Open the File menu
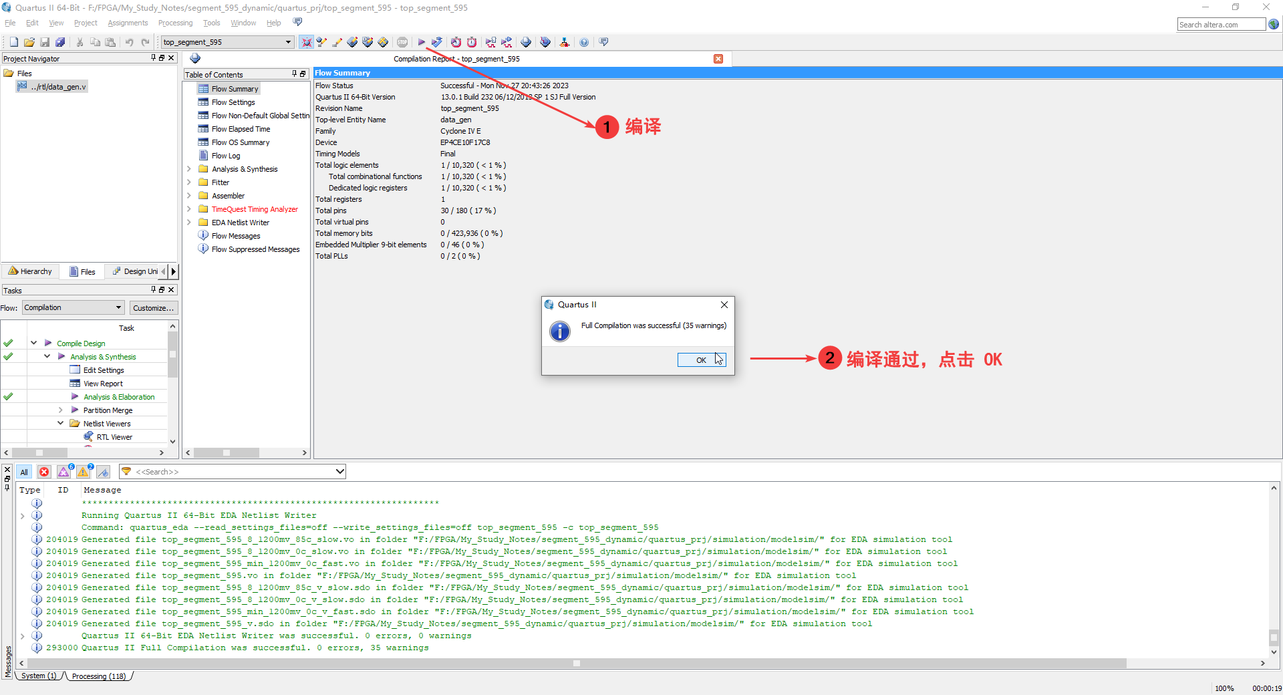The height and width of the screenshot is (695, 1283). tap(10, 23)
